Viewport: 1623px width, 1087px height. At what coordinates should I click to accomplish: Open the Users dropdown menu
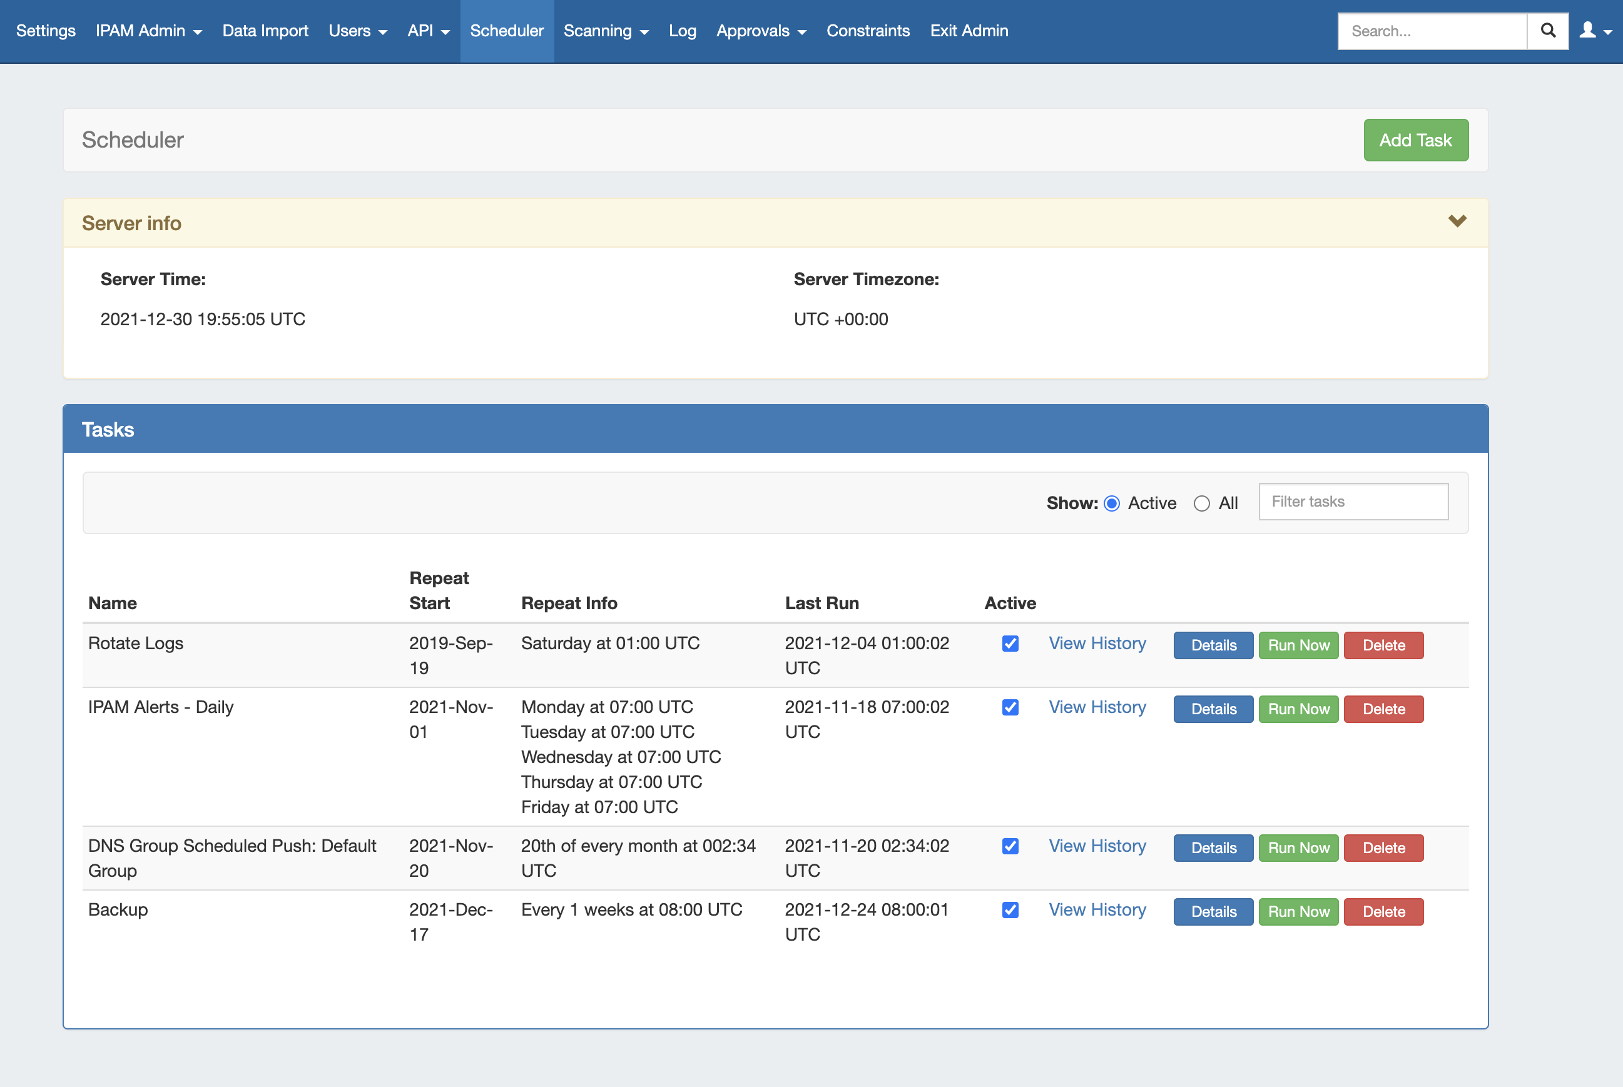pos(357,31)
